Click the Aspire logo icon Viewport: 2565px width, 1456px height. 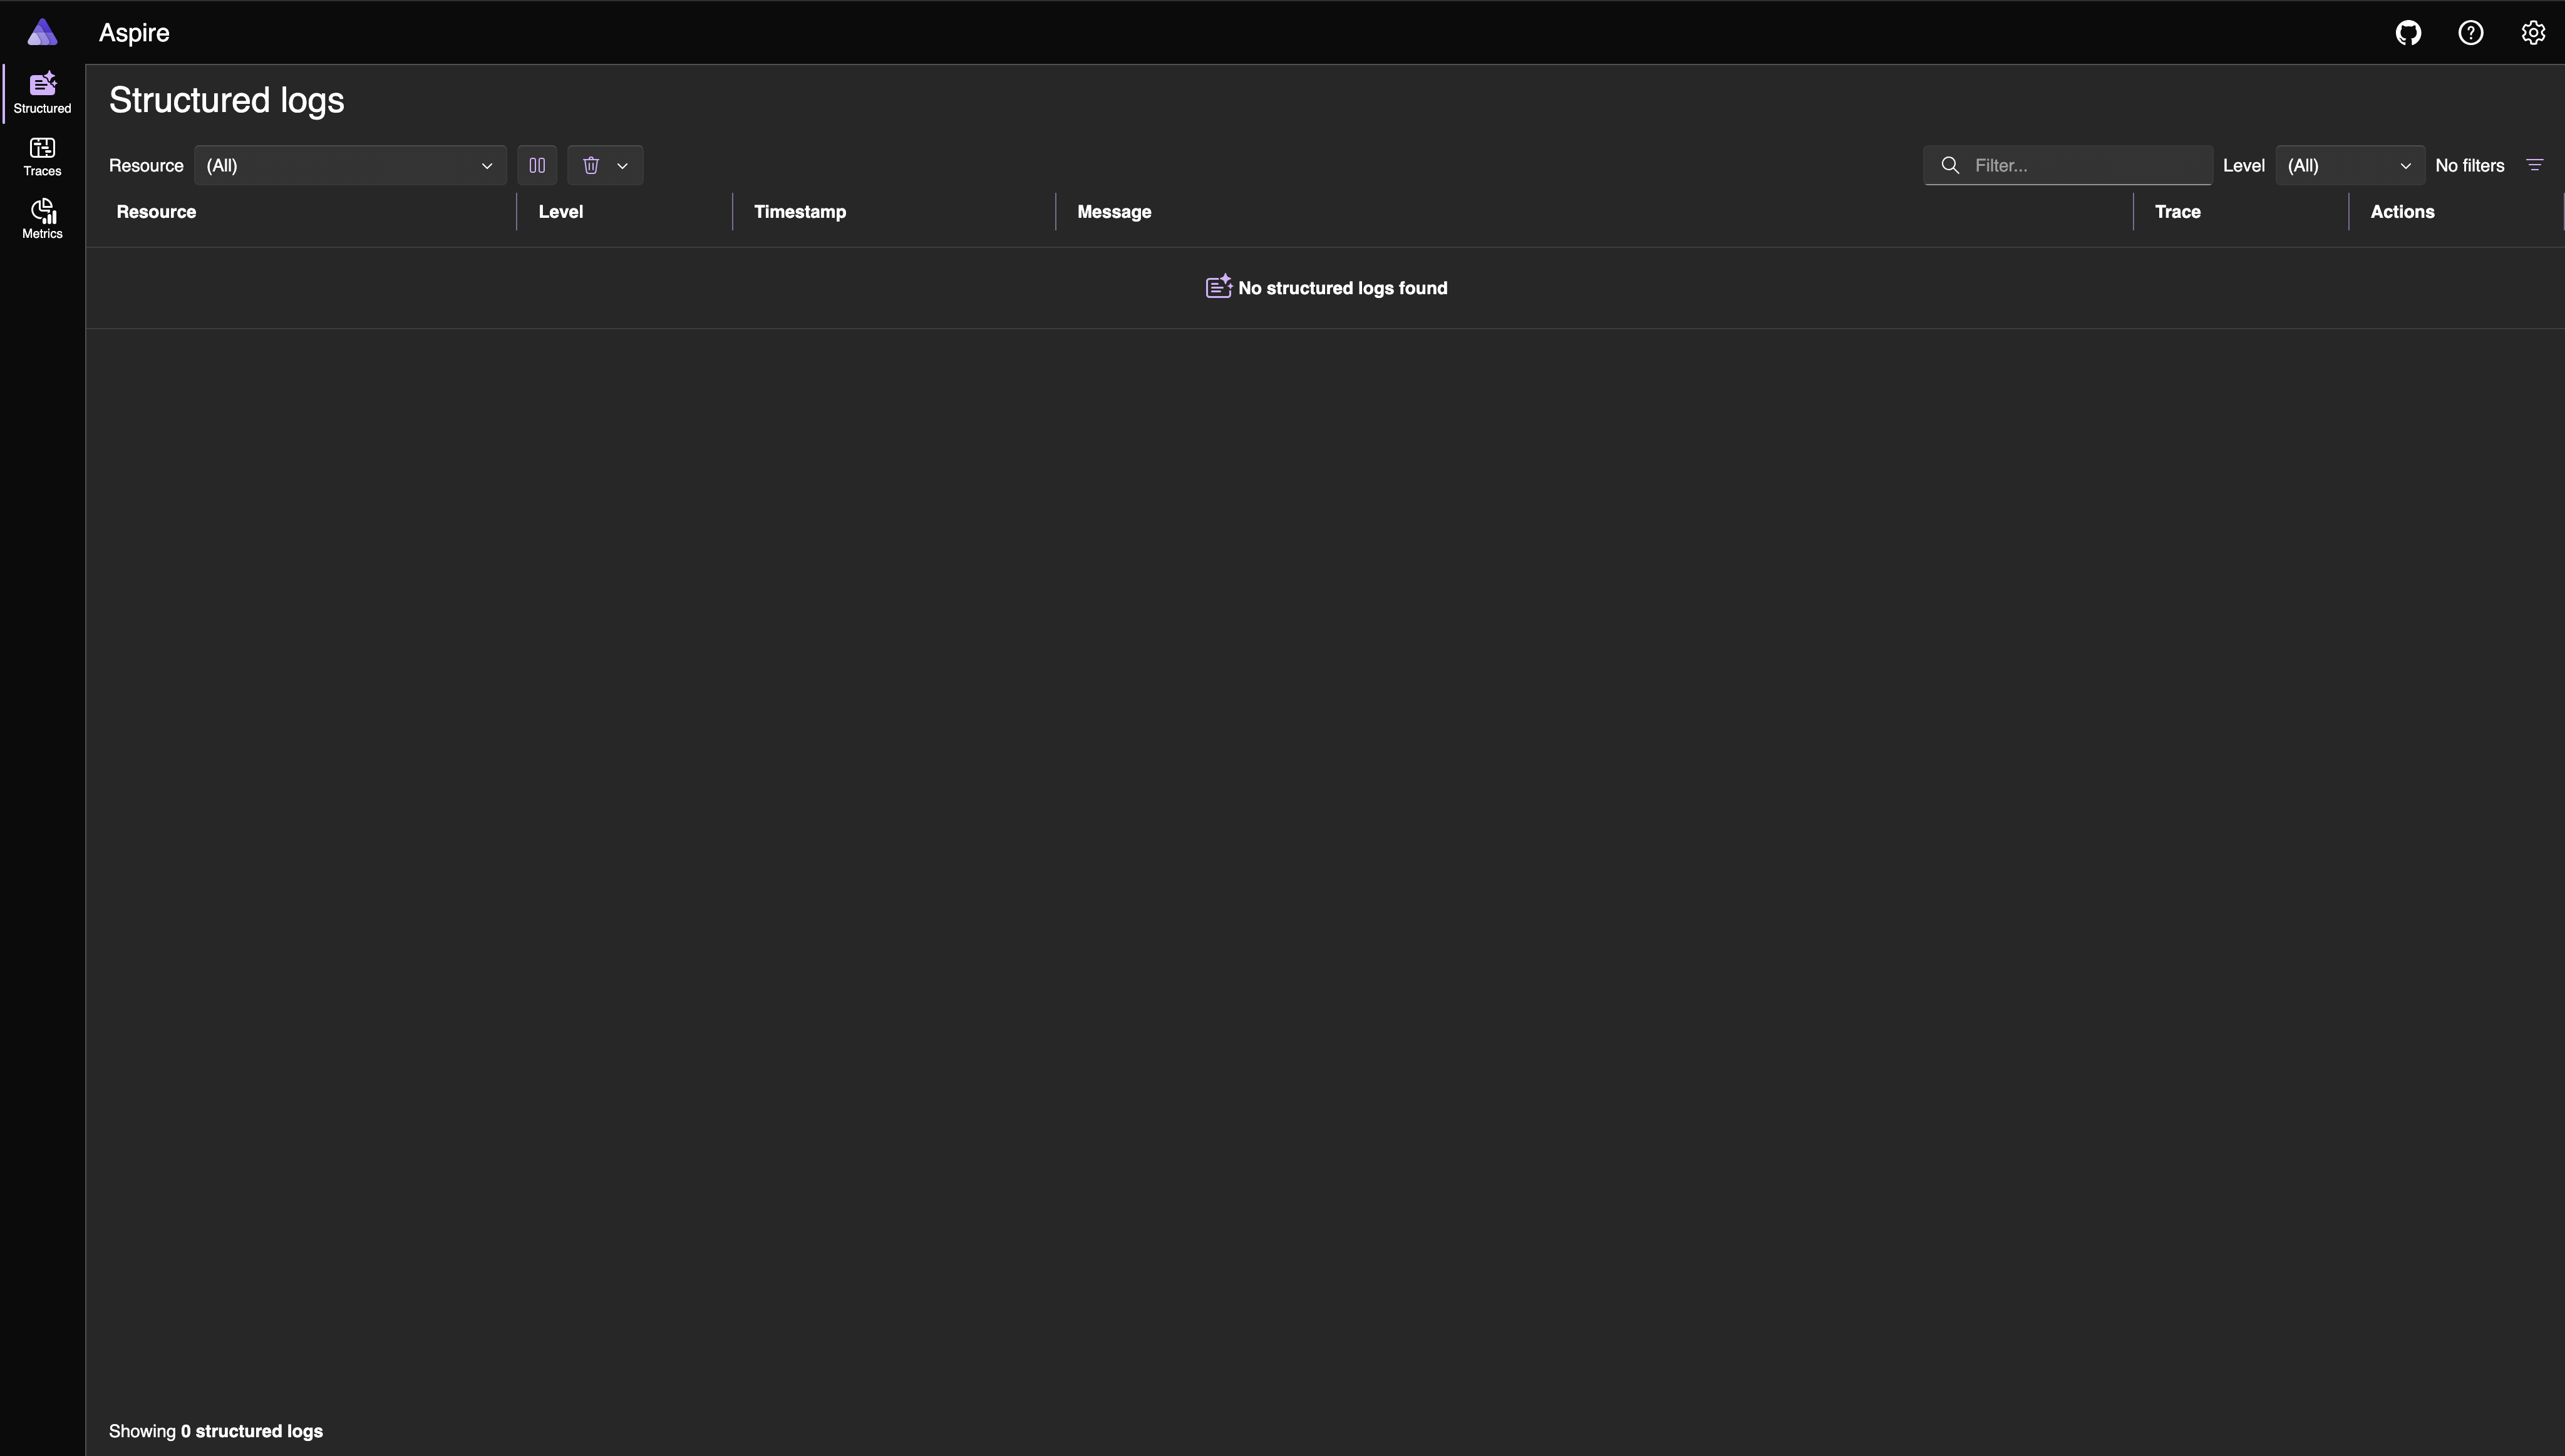42,32
